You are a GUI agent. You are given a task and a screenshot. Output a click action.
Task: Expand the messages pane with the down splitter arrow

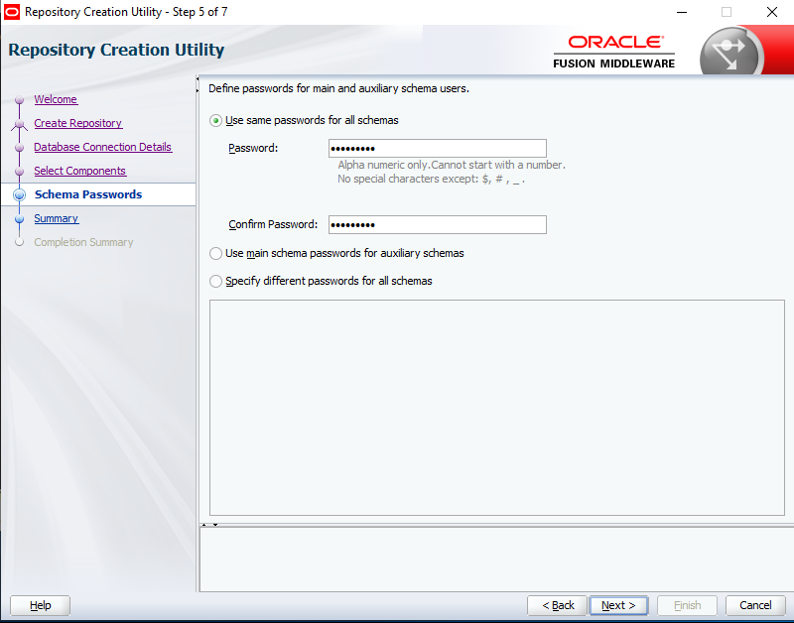(x=214, y=523)
